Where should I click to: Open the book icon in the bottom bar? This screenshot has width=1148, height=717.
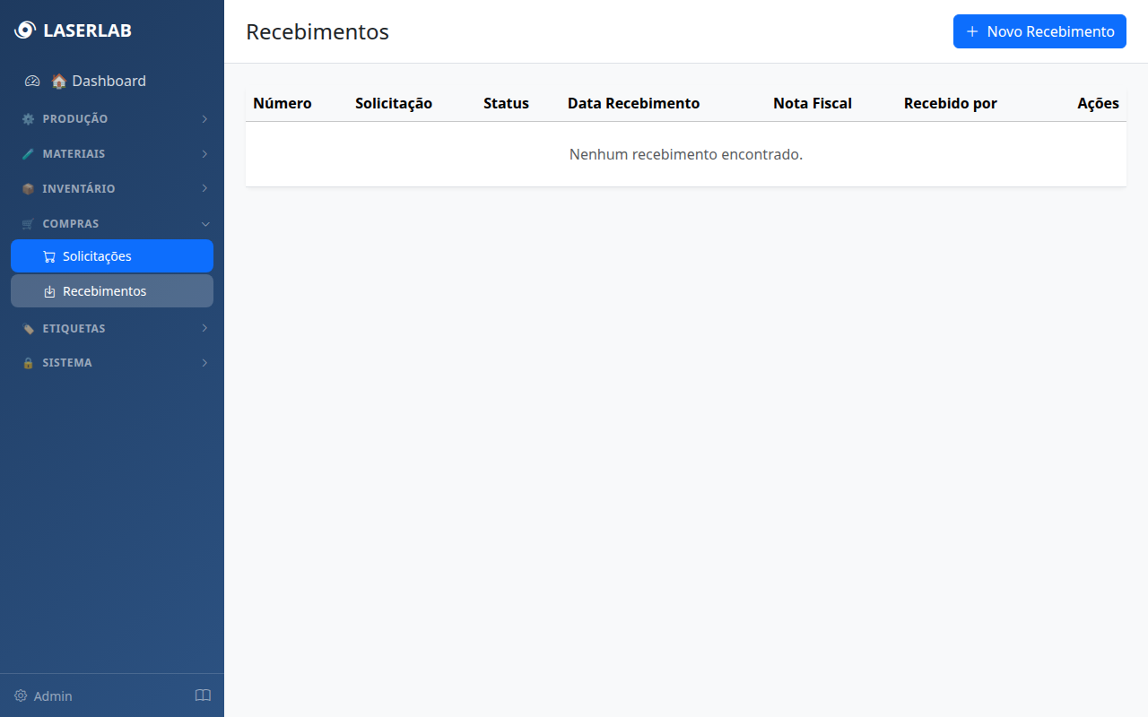(x=203, y=695)
